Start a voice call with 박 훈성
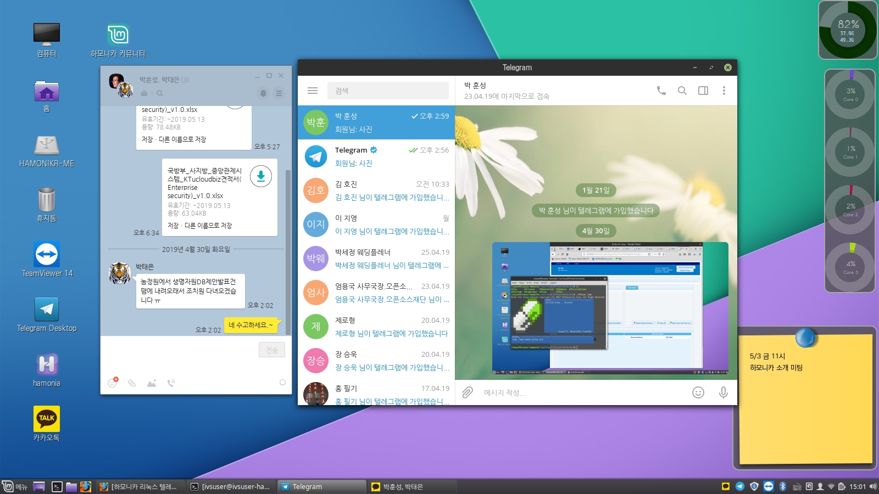 [661, 91]
